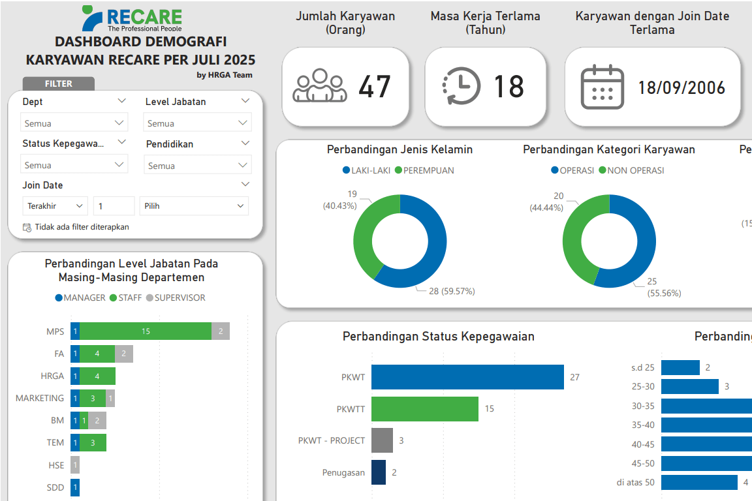Image resolution: width=752 pixels, height=501 pixels.
Task: Click the 'Perbandingan Status Kepegawaian' chart title
Action: [x=439, y=337]
